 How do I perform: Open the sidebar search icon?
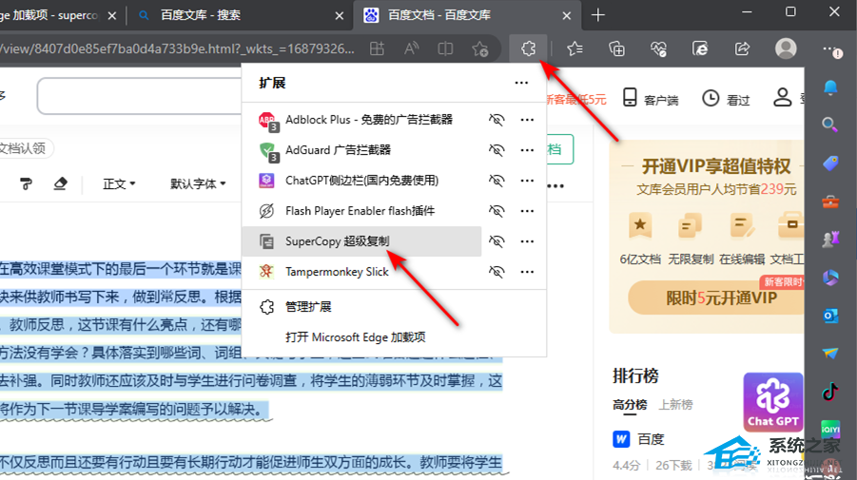830,125
